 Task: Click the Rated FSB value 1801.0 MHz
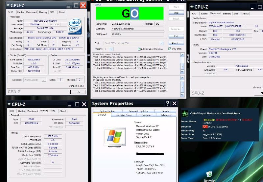click(x=34, y=71)
